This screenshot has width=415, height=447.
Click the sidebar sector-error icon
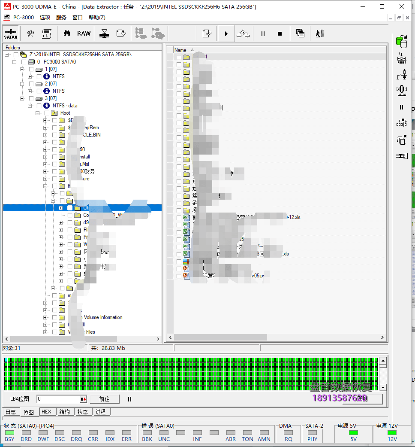coord(402,123)
